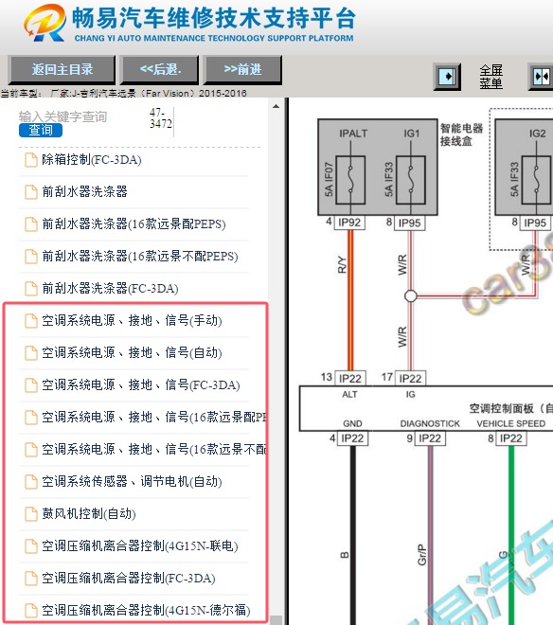Viewport: 553px width, 625px height.
Task: Open 前刮水器洗涤器(FC-3DA) entry
Action: [x=110, y=288]
